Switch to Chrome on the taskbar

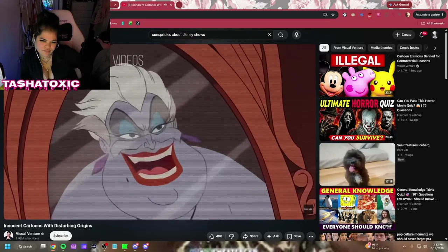[x=53, y=246]
